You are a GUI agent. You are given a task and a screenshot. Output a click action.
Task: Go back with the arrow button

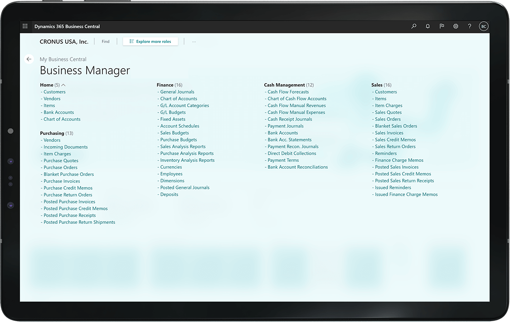[29, 59]
